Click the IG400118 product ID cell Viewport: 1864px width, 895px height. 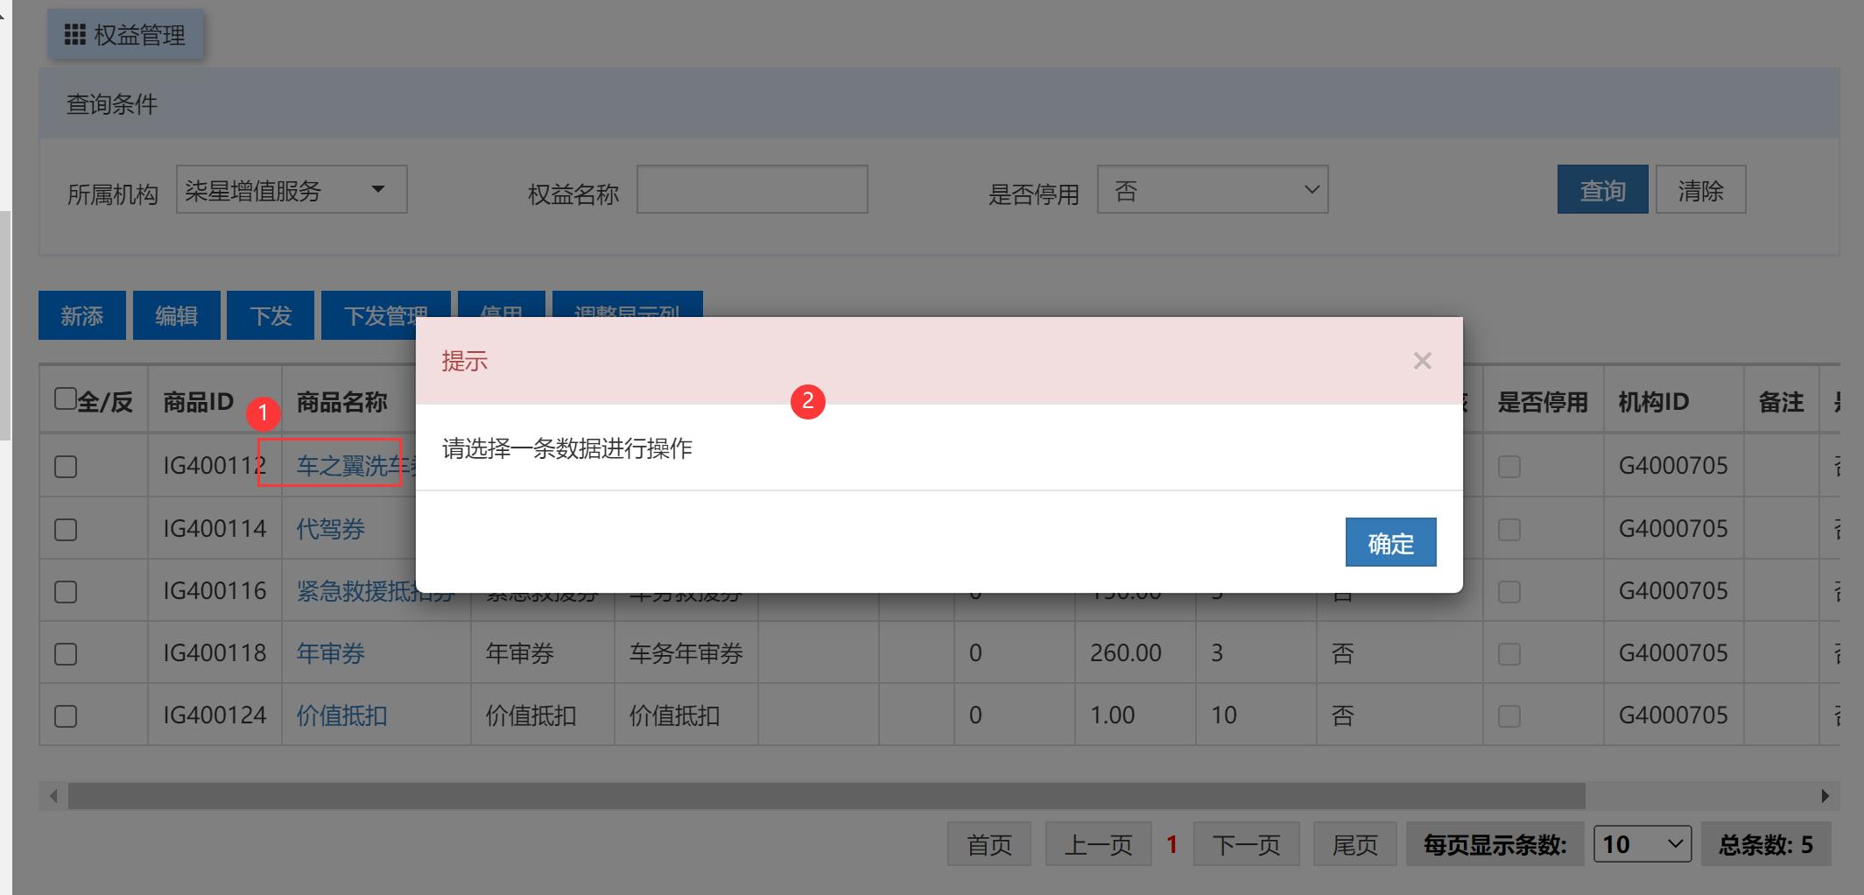pyautogui.click(x=215, y=653)
